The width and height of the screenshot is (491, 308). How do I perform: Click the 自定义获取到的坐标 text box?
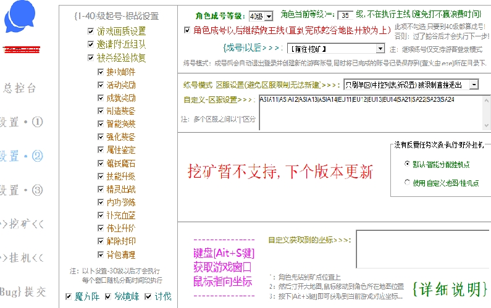coord(423,249)
